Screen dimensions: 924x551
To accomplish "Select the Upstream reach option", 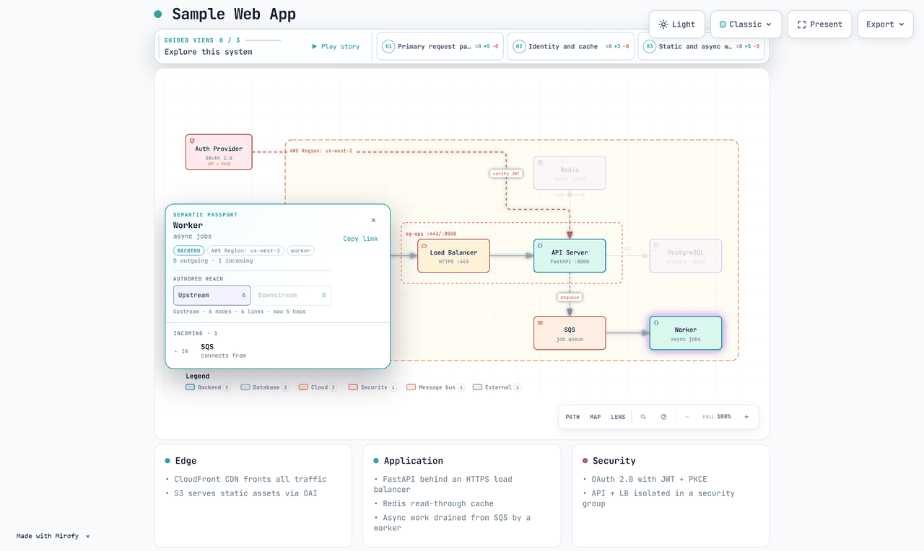I will pos(212,295).
